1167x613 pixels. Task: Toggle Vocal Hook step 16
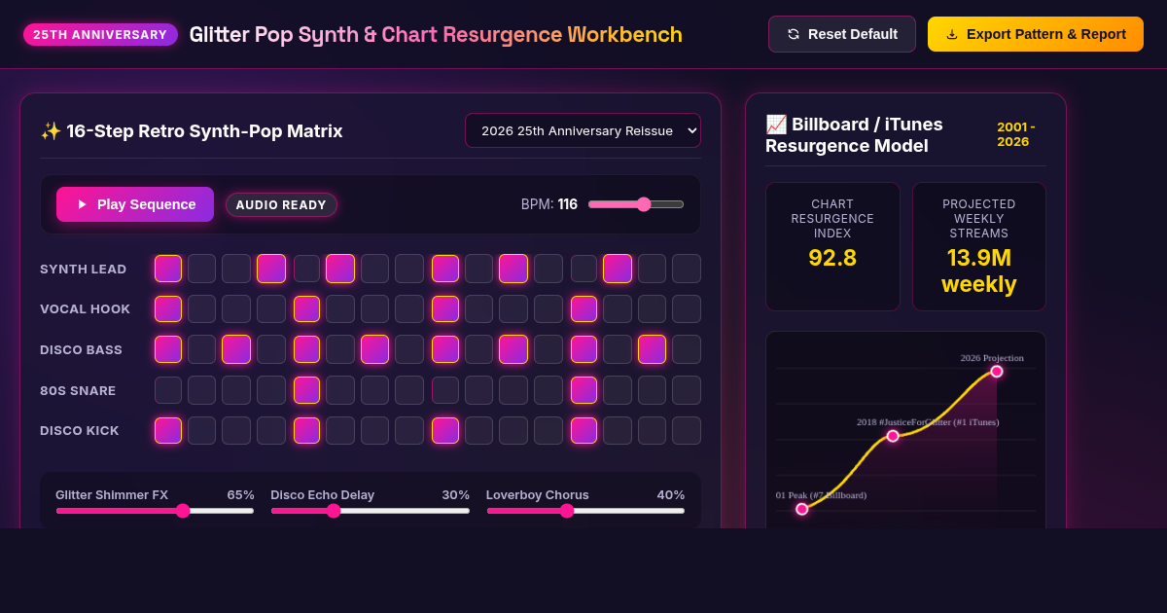point(687,309)
